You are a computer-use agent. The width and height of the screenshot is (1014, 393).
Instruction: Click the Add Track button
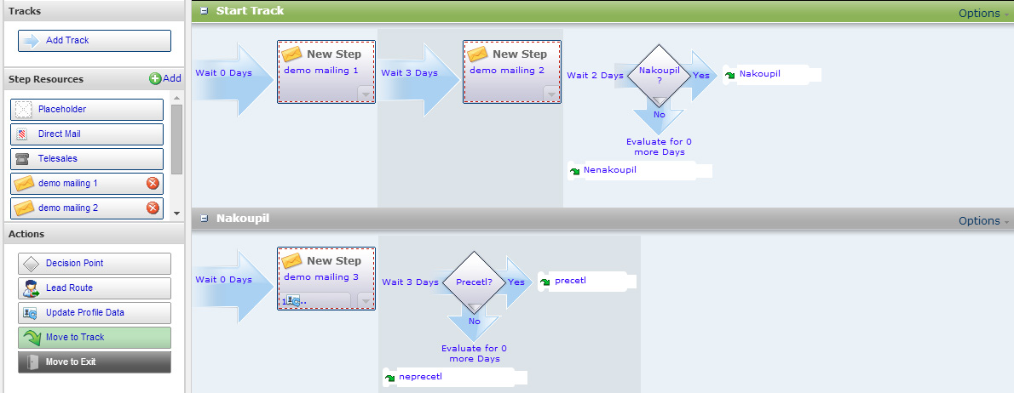coord(95,41)
